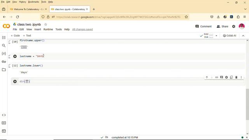Delete the selected cell
The width and height of the screenshot is (249, 140).
point(236,77)
